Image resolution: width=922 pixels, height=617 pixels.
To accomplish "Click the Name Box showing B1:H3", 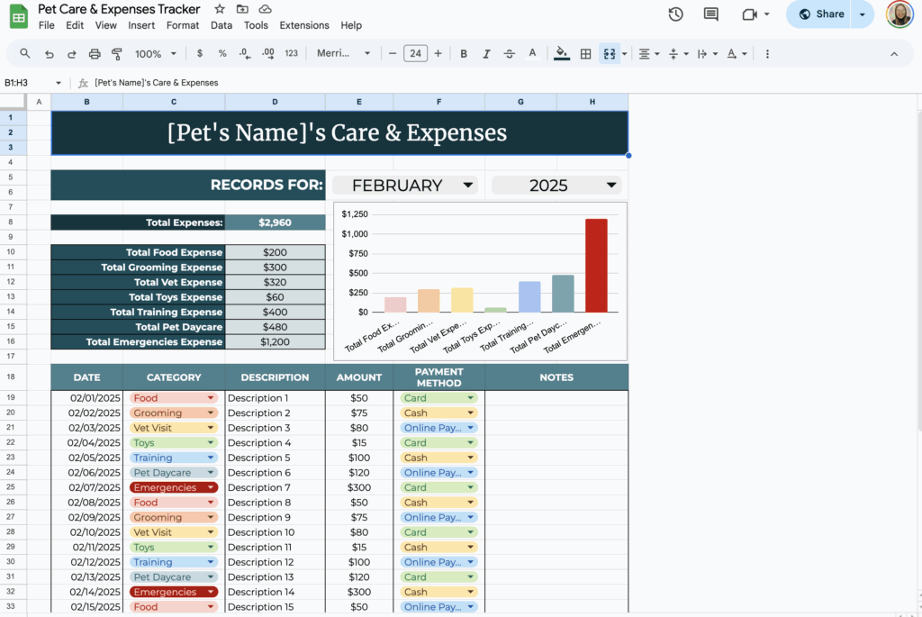I will (24, 82).
